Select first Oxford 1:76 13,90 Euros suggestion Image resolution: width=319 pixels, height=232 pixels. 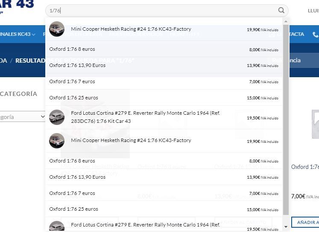164,65
